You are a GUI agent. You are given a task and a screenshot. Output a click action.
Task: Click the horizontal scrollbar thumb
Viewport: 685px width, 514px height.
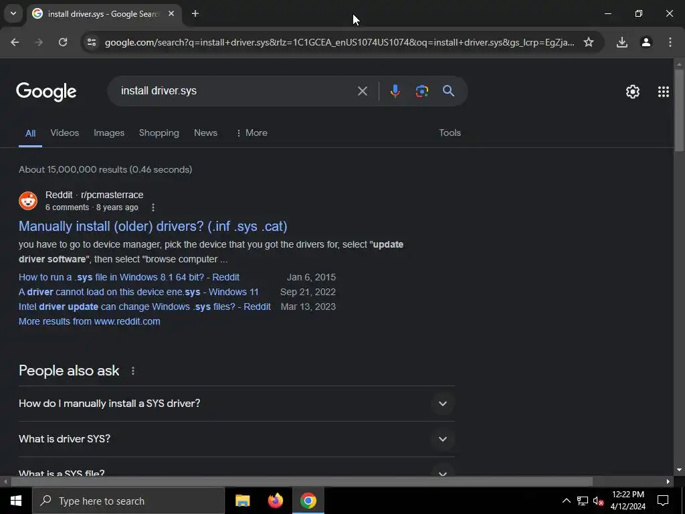pyautogui.click(x=302, y=482)
